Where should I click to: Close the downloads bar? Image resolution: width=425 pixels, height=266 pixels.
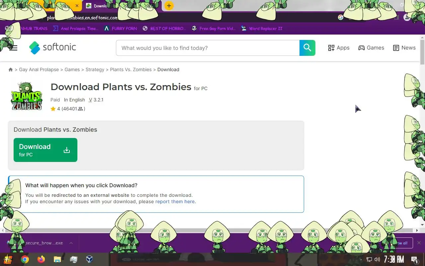click(419, 243)
